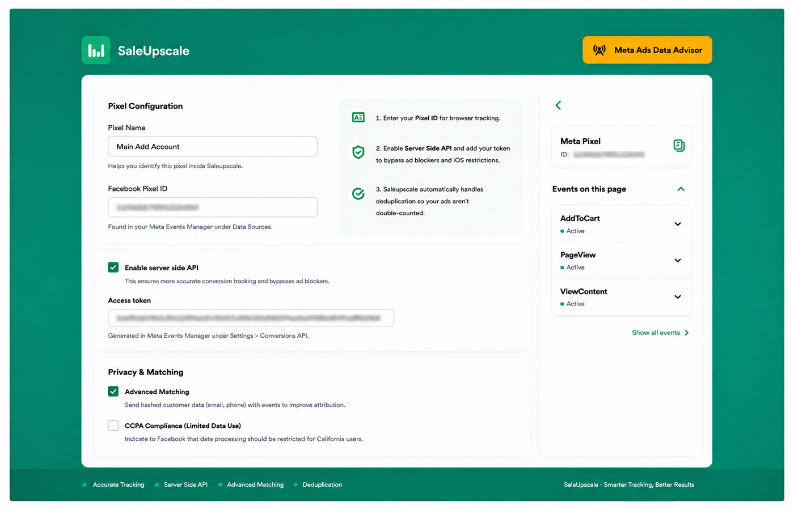
Task: Go back using the left chevron arrow
Action: coord(558,105)
